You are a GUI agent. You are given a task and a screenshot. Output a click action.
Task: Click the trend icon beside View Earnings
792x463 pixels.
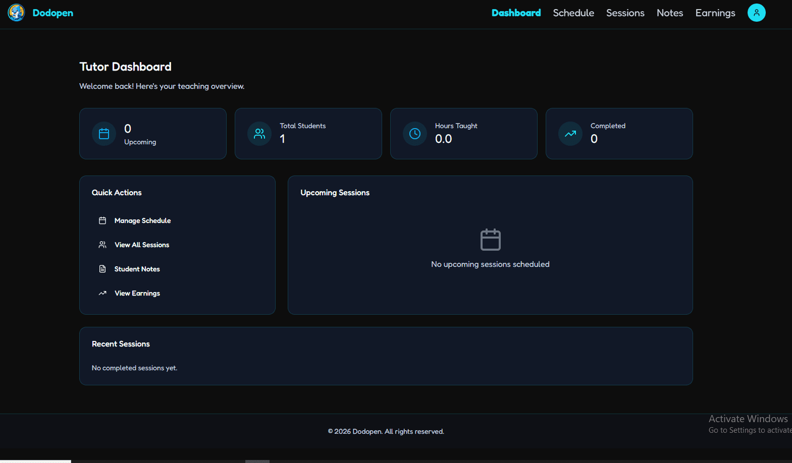coord(102,293)
